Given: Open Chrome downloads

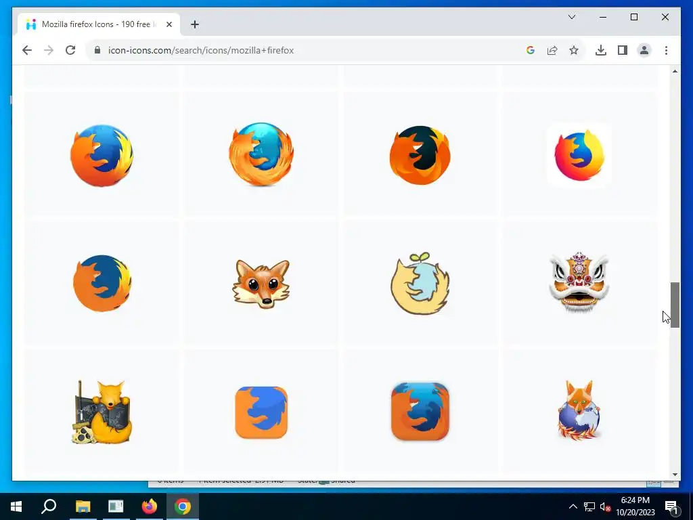Looking at the screenshot, I should pos(601,50).
